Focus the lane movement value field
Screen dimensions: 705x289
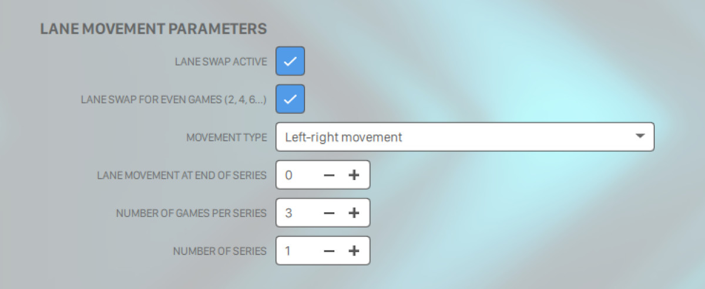point(297,175)
